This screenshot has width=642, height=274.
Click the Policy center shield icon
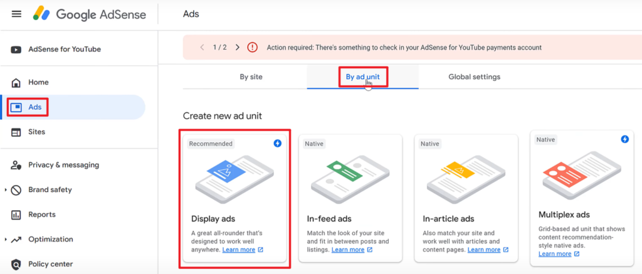point(16,265)
